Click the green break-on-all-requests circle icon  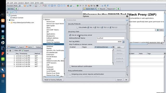click(x=78, y=6)
